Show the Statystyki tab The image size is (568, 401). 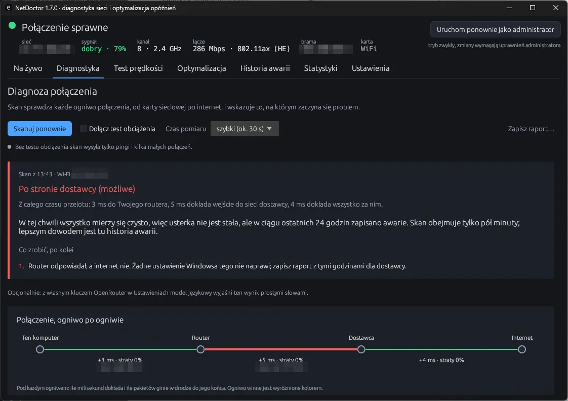pyautogui.click(x=320, y=68)
